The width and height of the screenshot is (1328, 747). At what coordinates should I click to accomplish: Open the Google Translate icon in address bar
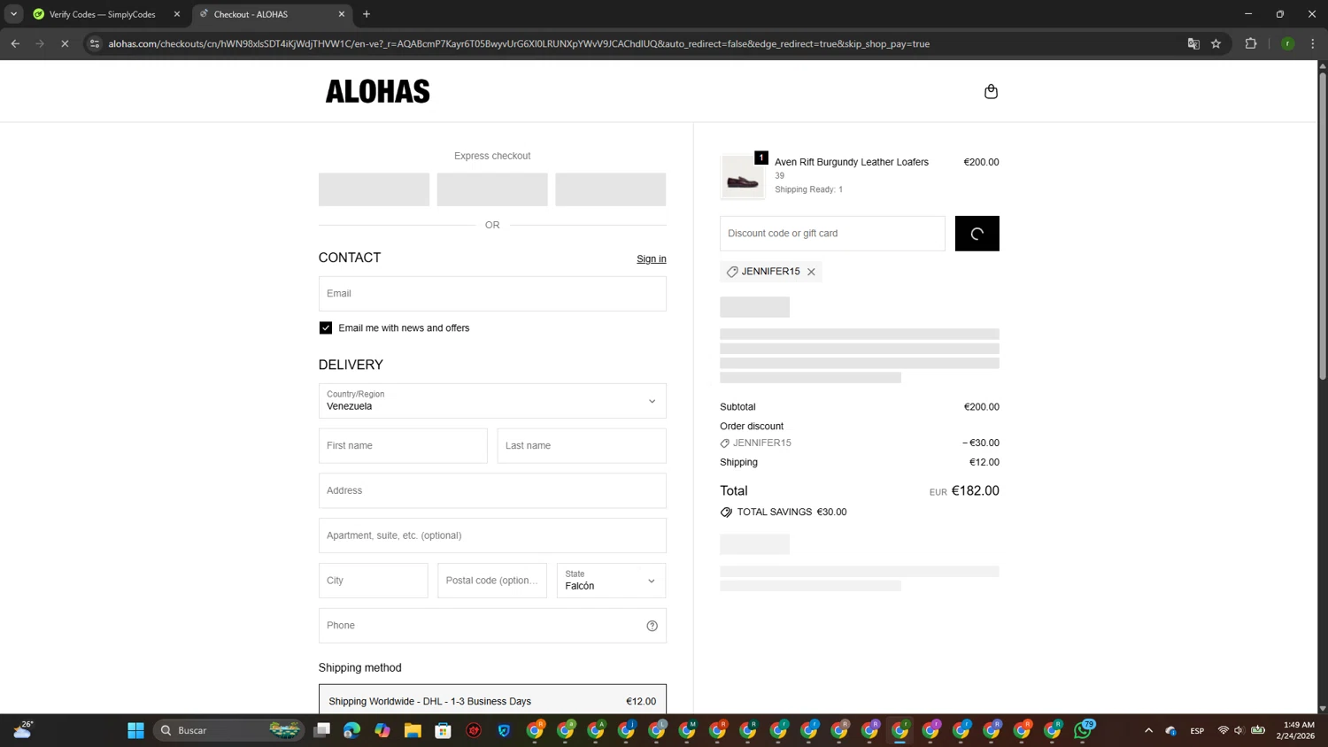point(1193,43)
